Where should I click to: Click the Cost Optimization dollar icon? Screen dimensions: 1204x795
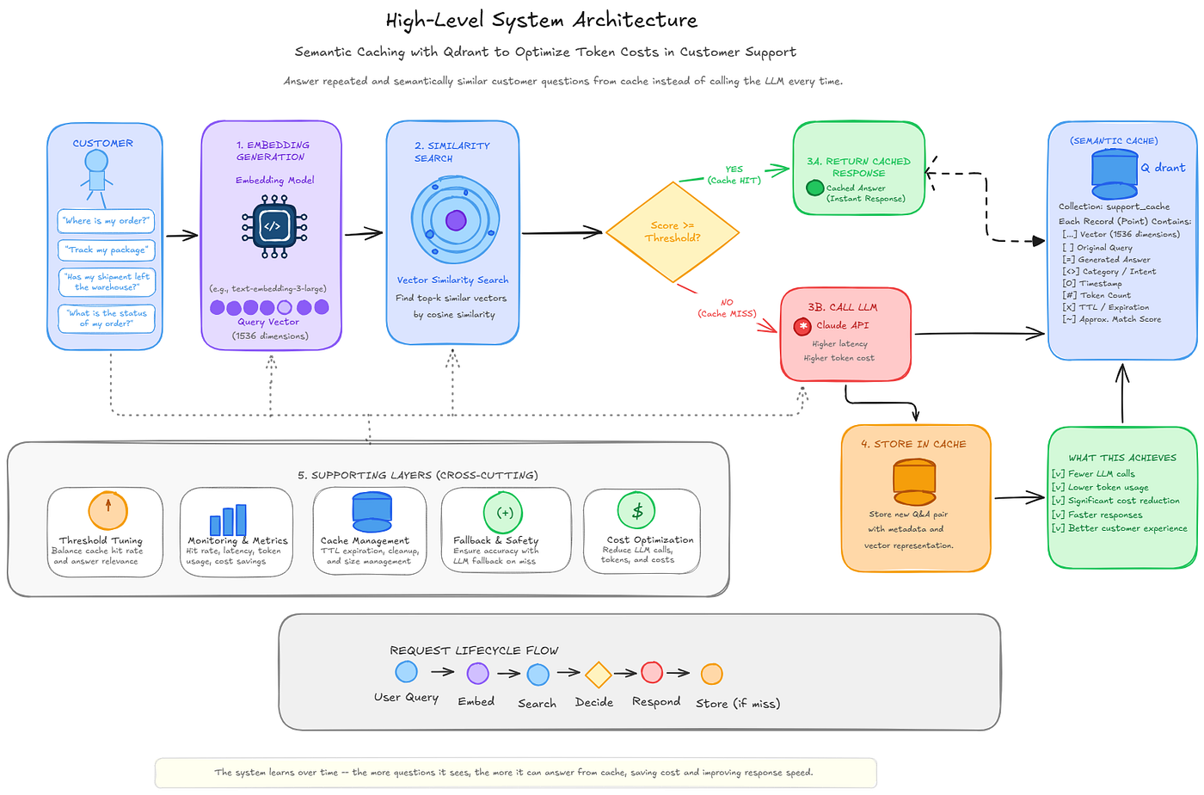coord(636,511)
